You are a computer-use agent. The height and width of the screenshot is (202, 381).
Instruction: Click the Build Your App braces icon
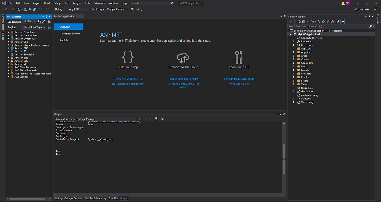[128, 57]
